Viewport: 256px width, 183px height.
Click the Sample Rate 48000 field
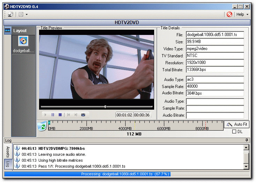pyautogui.click(x=215, y=86)
